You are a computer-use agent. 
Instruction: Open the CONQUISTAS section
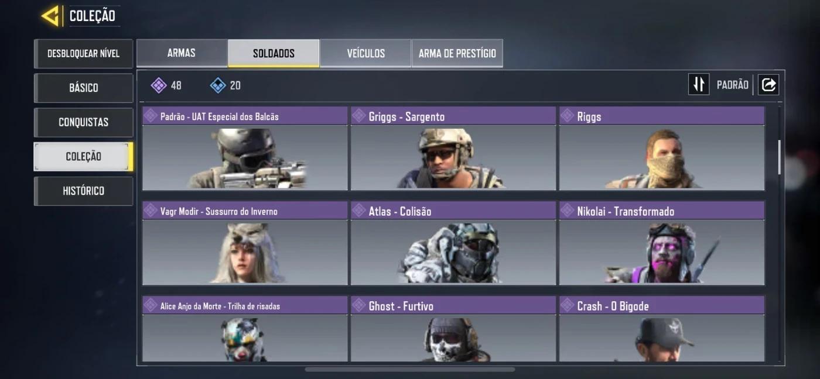[83, 122]
